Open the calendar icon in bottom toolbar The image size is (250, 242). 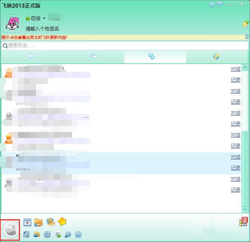[27, 222]
